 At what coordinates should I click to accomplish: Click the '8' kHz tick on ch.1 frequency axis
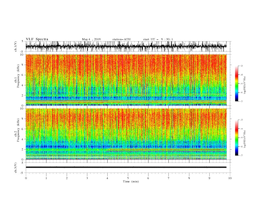[x=23, y=65]
